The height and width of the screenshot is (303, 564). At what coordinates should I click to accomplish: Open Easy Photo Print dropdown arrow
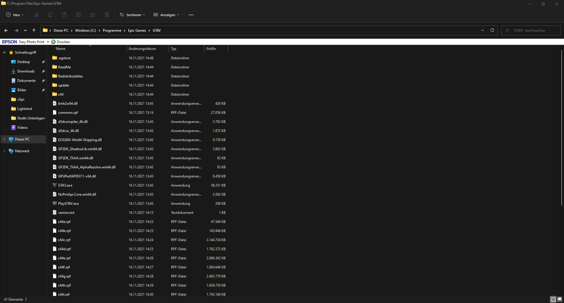click(48, 42)
